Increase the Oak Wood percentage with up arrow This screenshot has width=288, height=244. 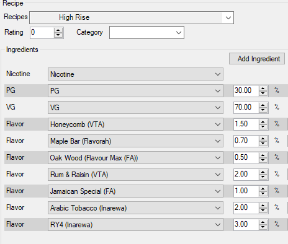[263, 155]
